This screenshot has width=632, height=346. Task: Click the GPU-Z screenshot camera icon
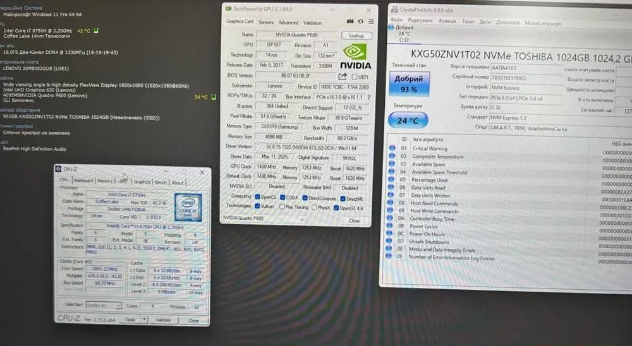coord(351,22)
